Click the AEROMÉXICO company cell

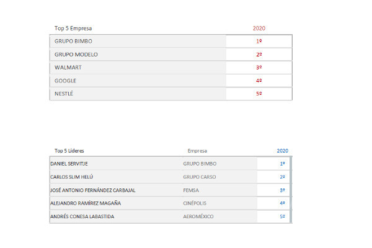click(x=220, y=216)
